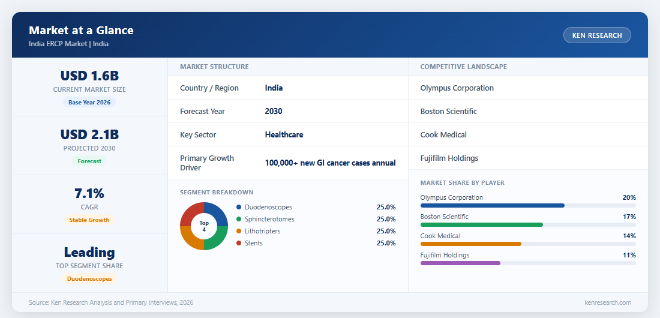
Task: Click the MARKET SHARE BY PLAYER heading
Action: [463, 183]
